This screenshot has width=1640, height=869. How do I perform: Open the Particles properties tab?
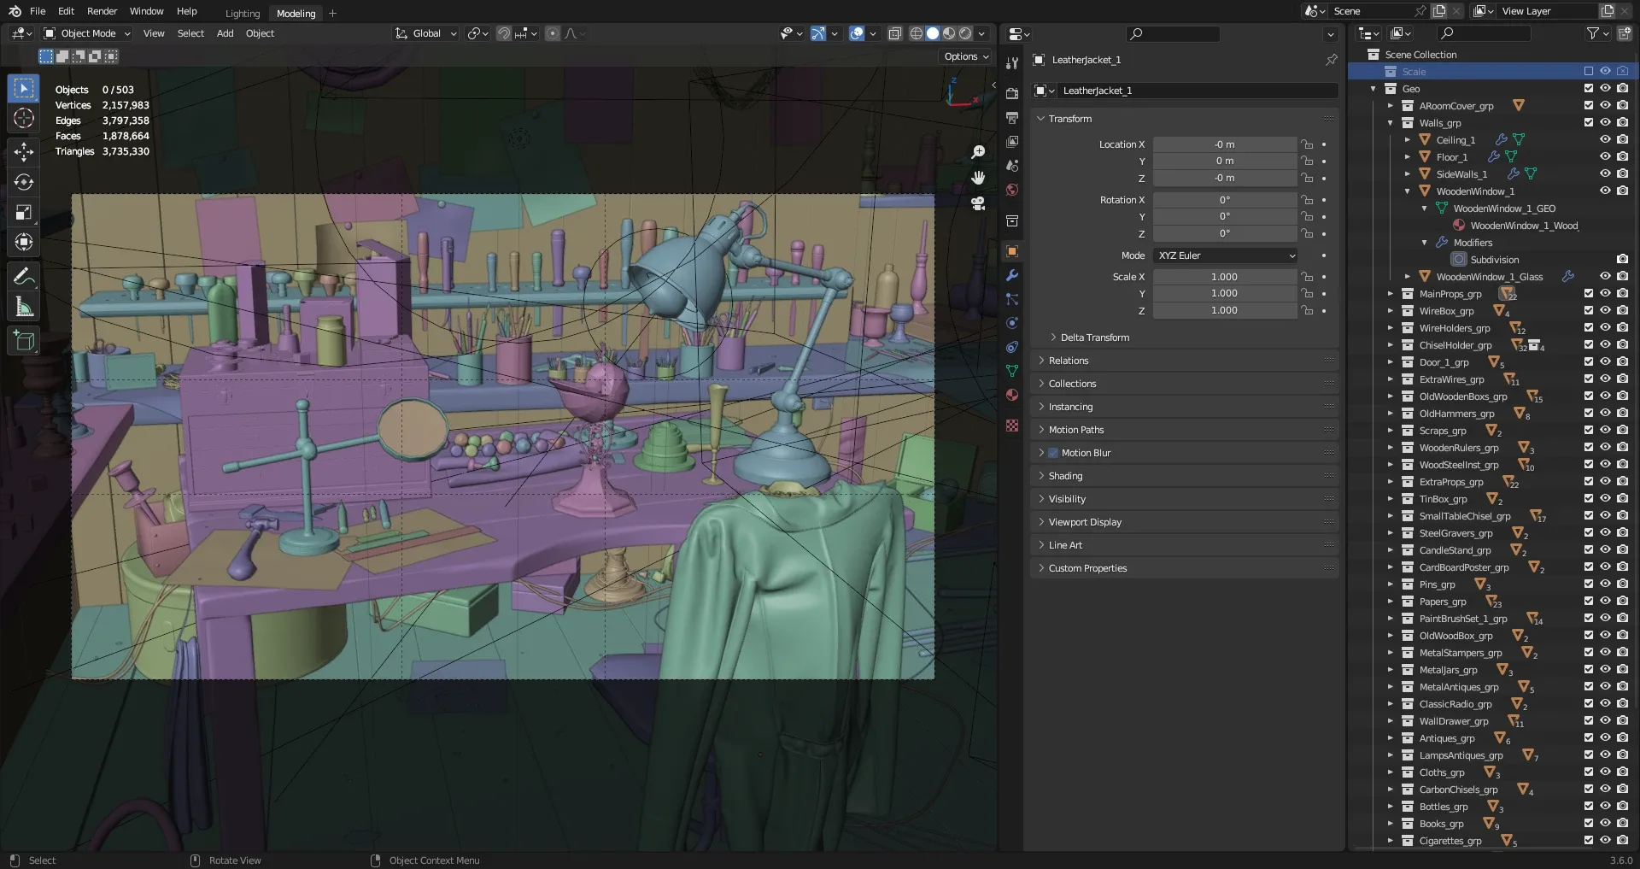[x=1012, y=299]
